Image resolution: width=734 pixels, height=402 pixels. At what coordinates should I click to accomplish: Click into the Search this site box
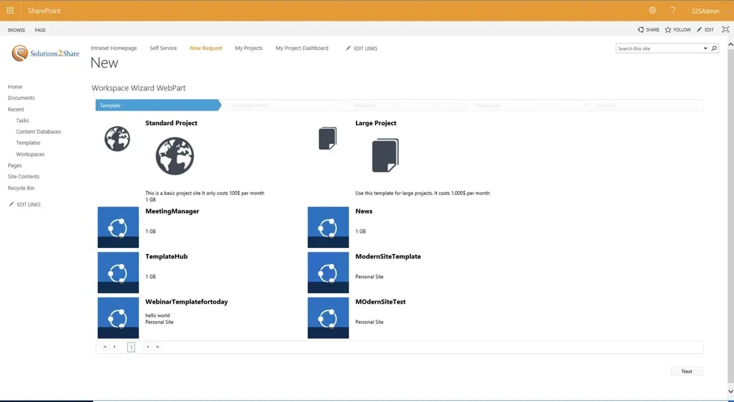click(x=658, y=48)
